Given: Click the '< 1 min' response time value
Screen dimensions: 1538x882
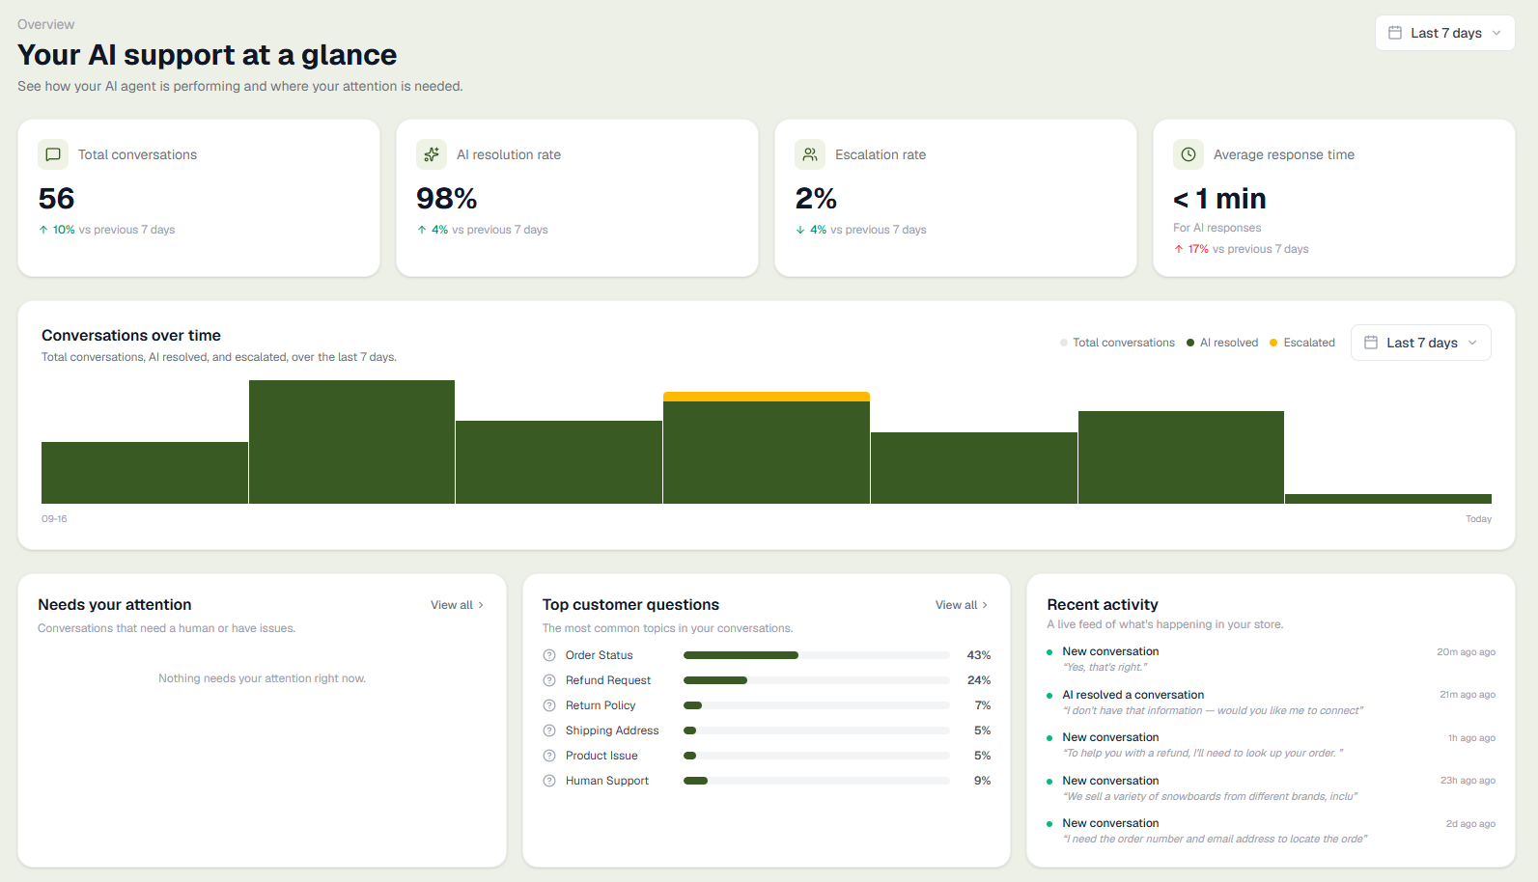Looking at the screenshot, I should click(1219, 199).
